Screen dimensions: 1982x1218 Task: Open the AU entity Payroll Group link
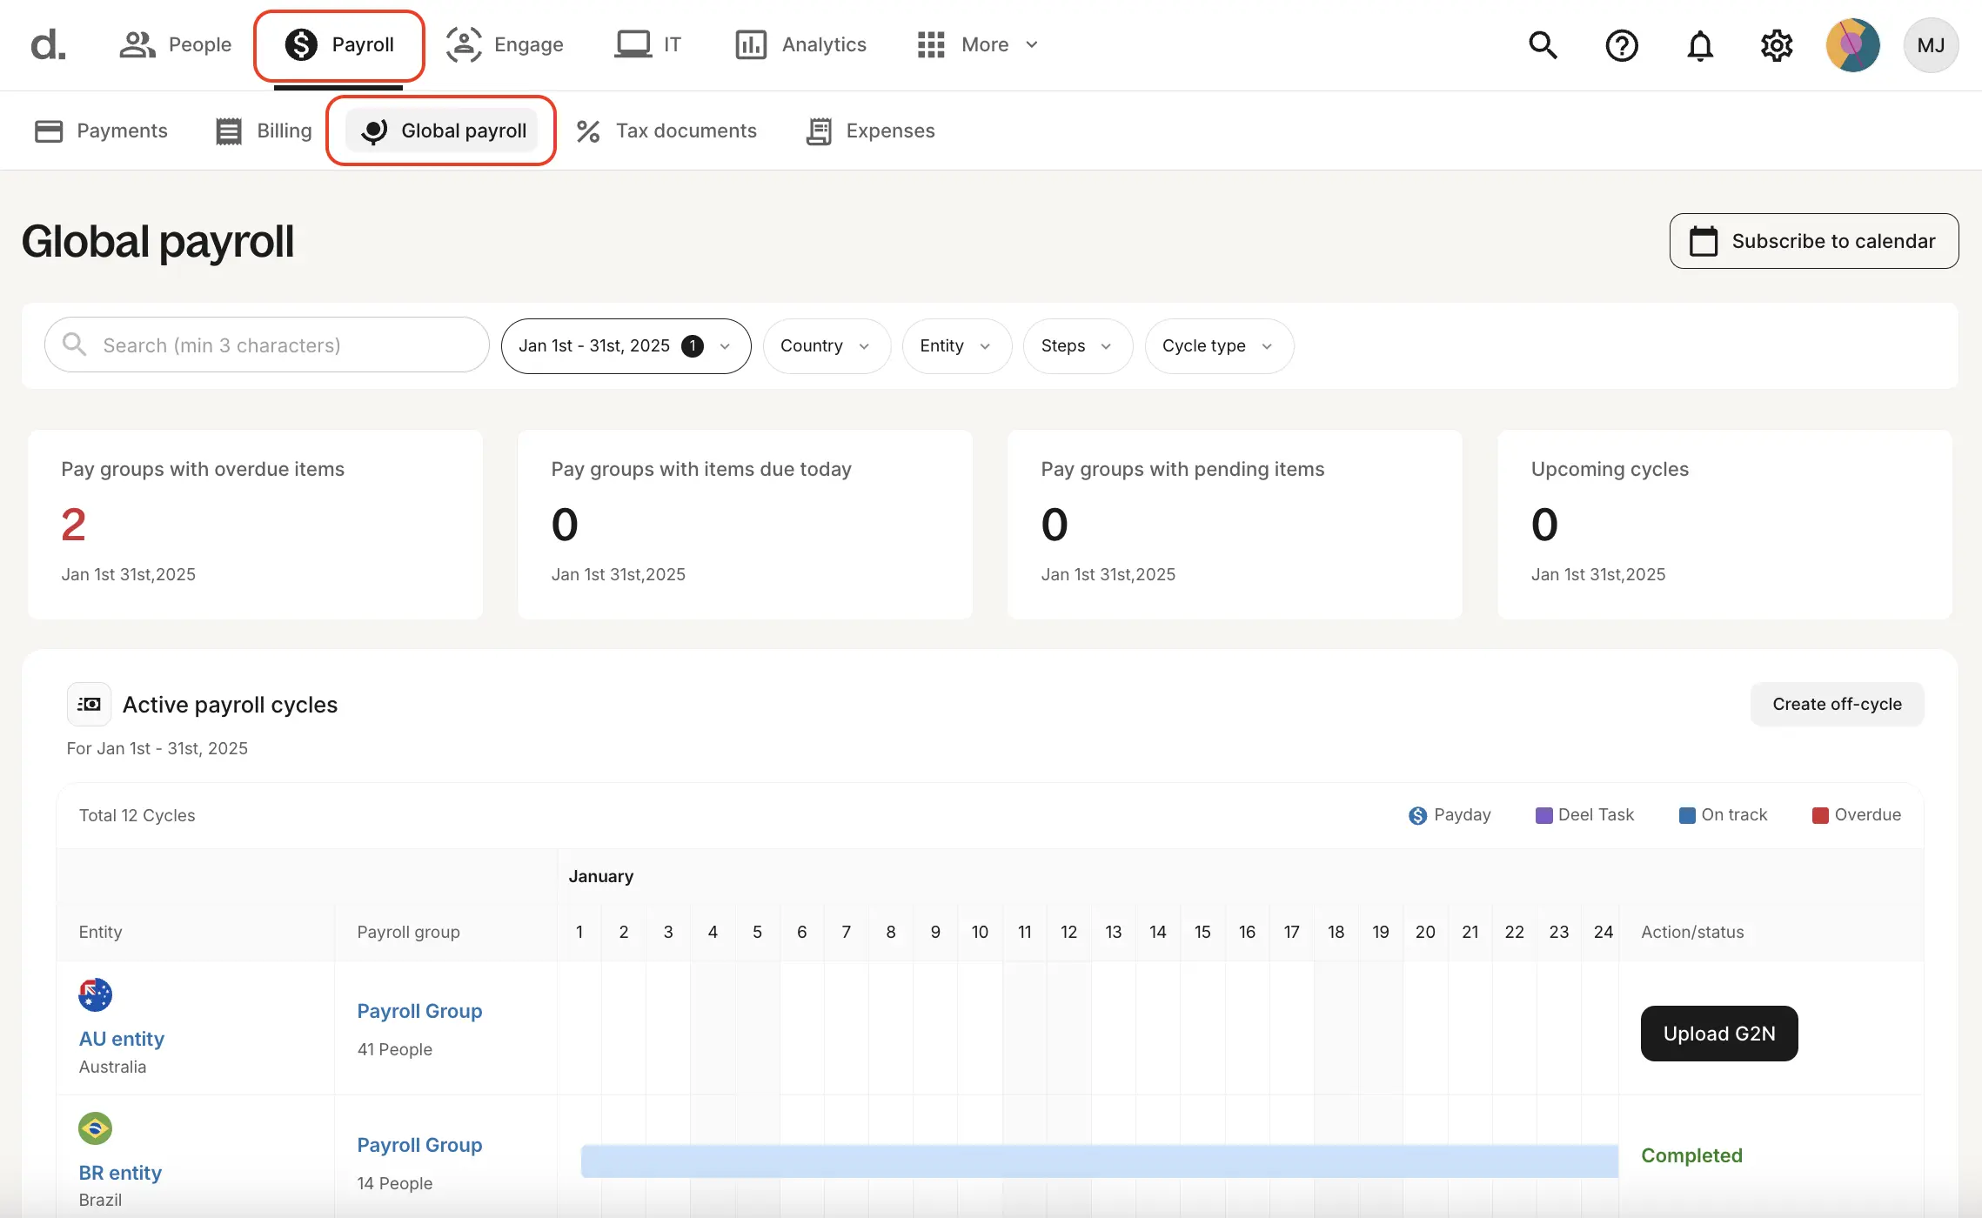[x=418, y=1010]
